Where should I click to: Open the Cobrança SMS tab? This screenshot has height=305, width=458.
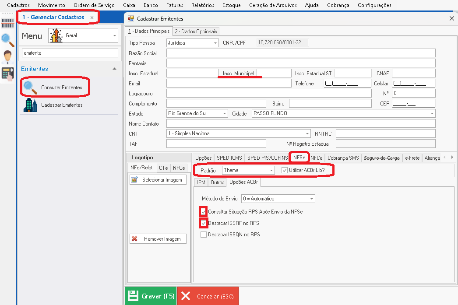(343, 158)
